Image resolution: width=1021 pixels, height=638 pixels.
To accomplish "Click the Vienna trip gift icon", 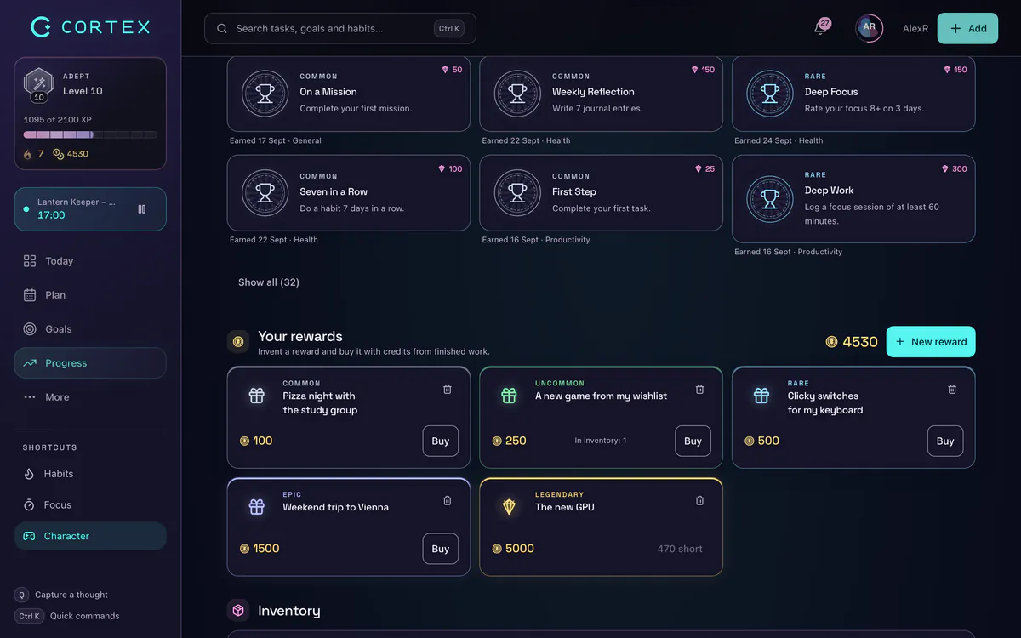I will [257, 507].
